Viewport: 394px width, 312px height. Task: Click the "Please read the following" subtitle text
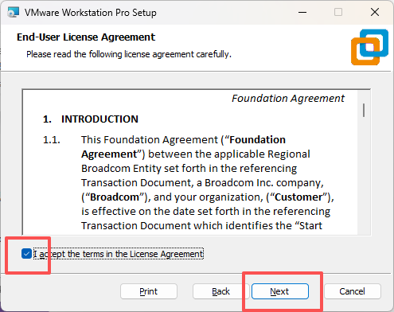coord(129,54)
